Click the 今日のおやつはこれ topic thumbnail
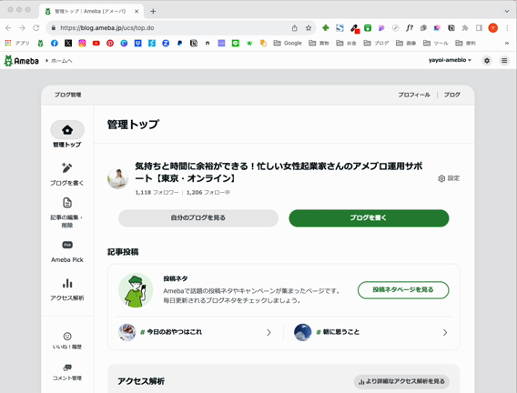 coord(127,332)
